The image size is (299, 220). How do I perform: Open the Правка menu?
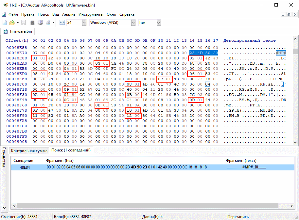point(28,14)
